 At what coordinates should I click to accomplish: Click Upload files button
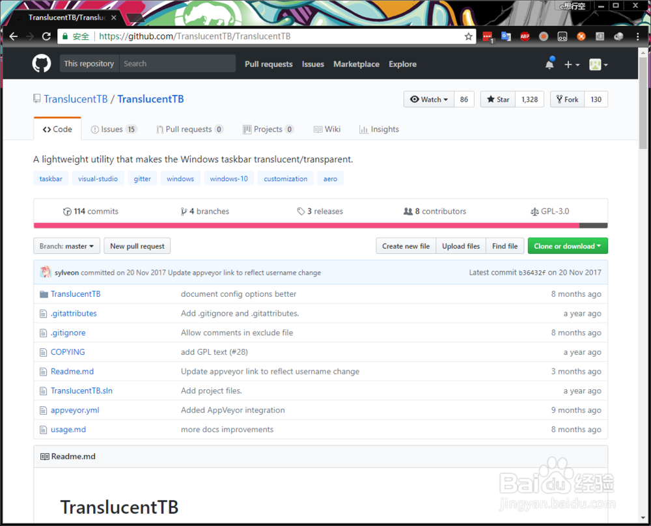click(461, 246)
